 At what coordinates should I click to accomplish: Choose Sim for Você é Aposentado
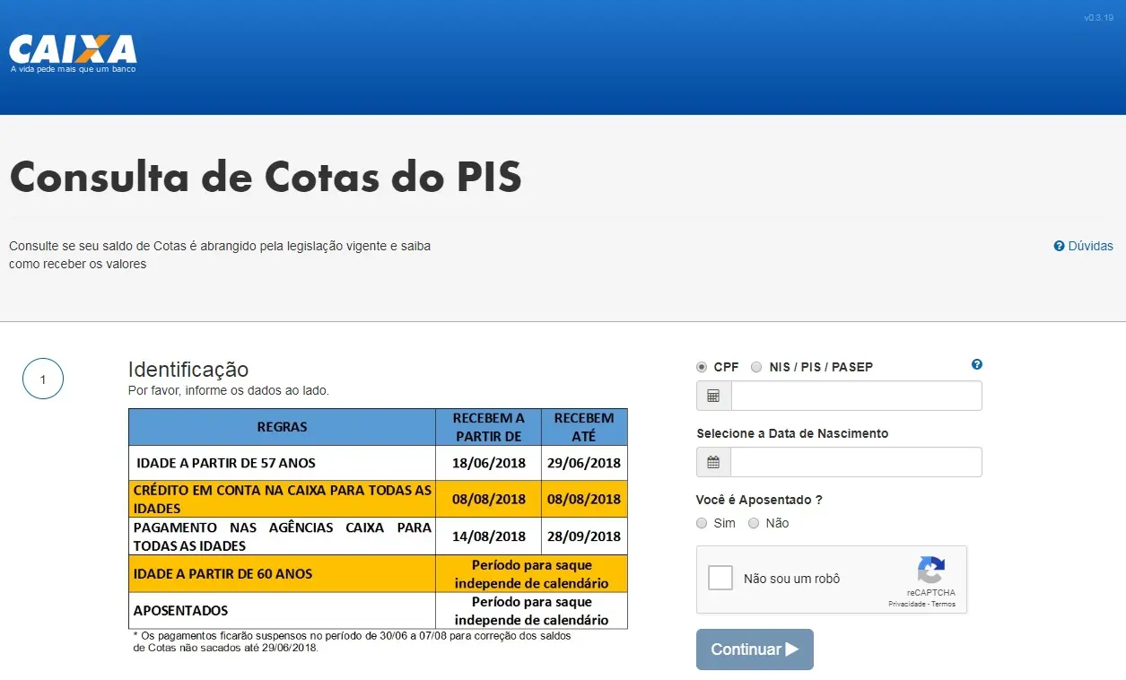(x=702, y=523)
